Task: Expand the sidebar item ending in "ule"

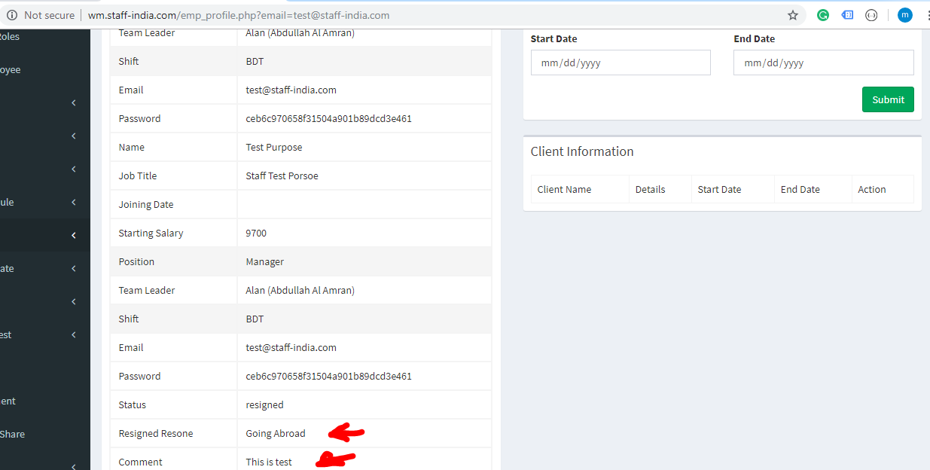Action: pos(73,203)
